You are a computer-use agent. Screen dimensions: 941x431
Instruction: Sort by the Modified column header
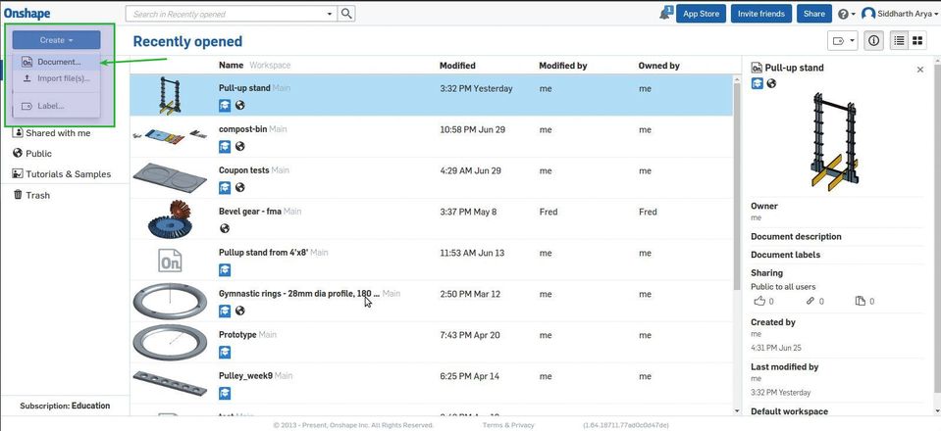click(x=457, y=66)
